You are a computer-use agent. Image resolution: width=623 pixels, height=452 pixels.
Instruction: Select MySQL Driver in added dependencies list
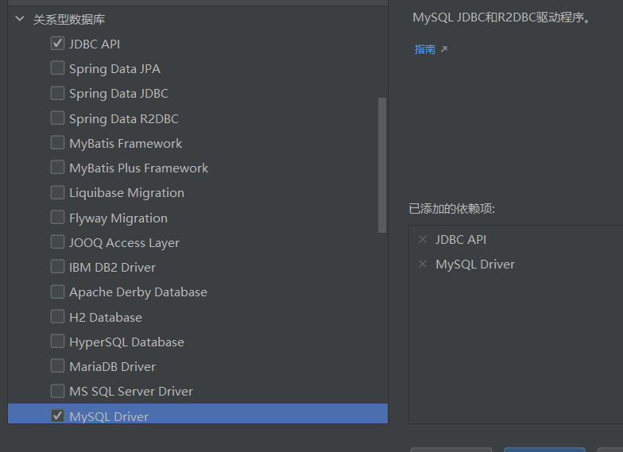(475, 264)
